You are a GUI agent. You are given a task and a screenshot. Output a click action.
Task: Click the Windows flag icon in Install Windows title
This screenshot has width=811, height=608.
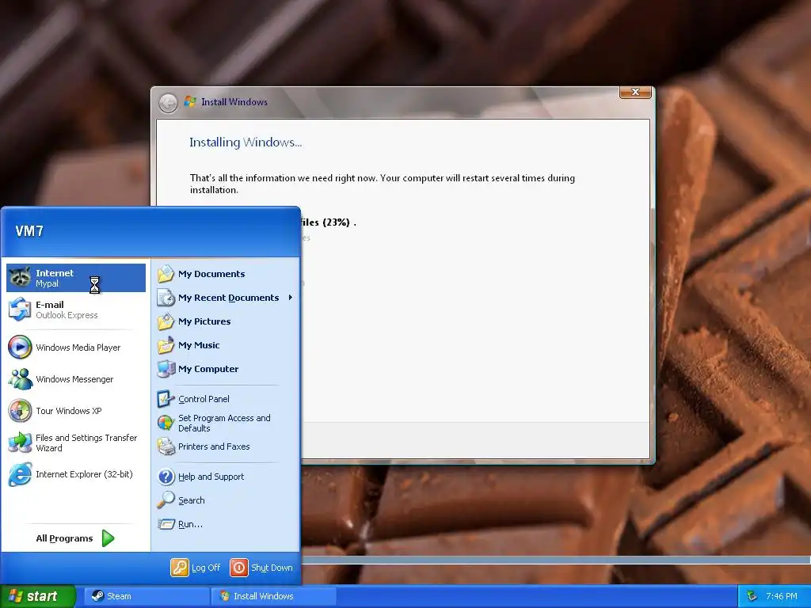190,101
